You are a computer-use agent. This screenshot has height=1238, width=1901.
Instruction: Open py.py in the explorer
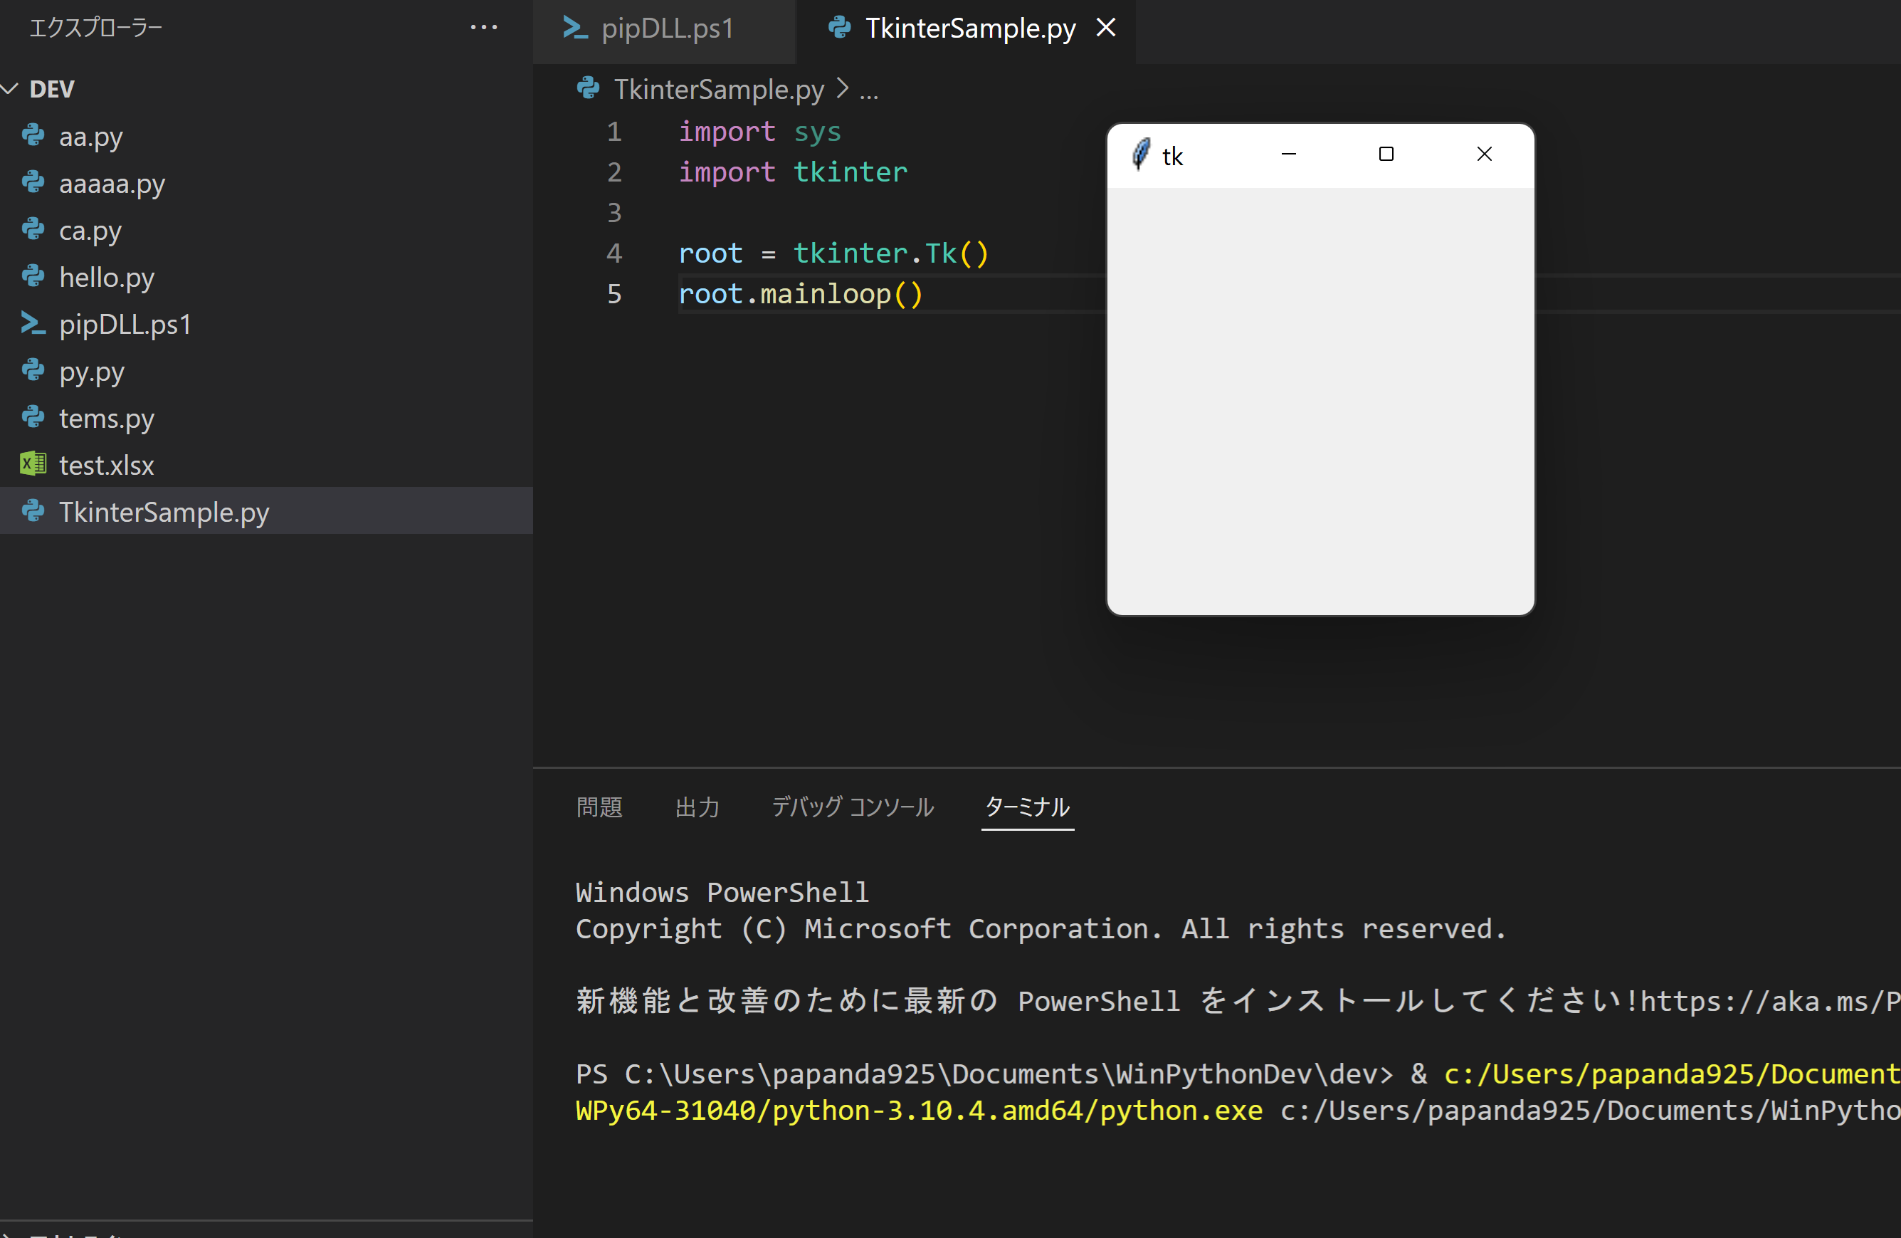tap(266, 372)
